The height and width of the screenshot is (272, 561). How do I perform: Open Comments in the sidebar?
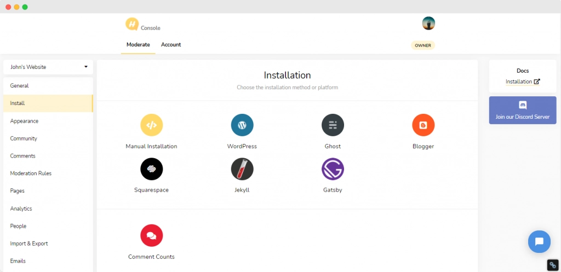tap(48, 156)
